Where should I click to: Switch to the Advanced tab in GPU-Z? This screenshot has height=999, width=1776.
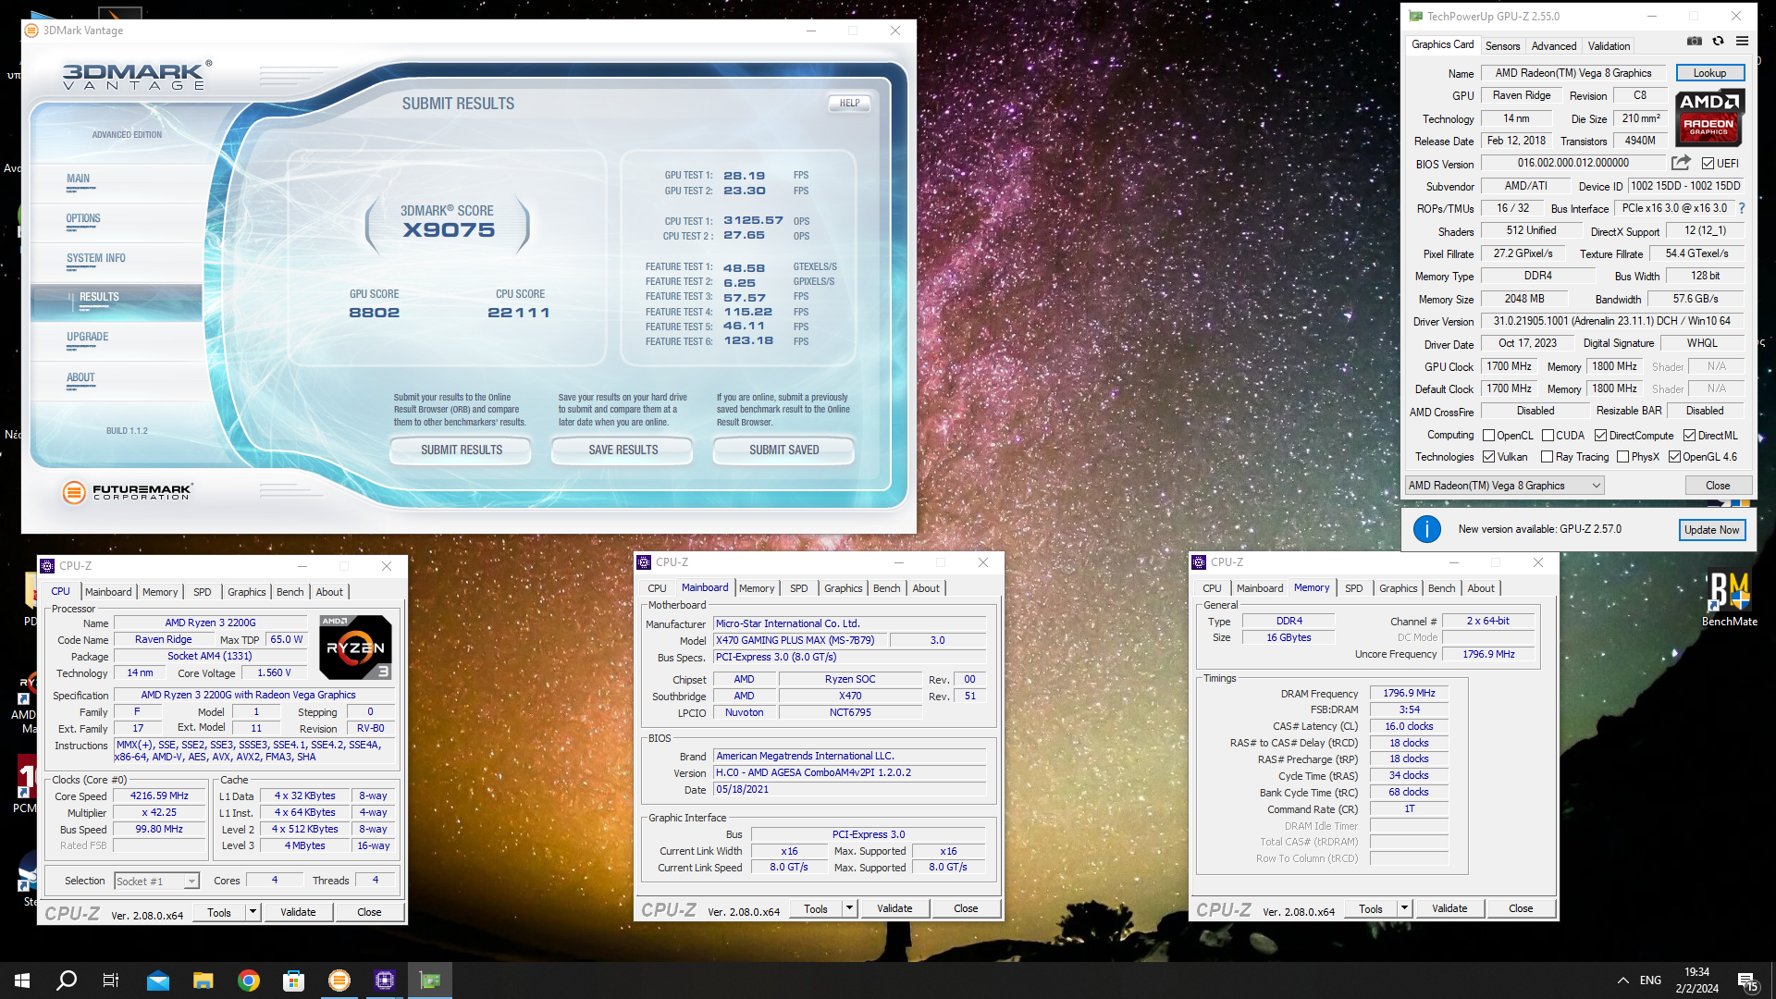(x=1554, y=45)
